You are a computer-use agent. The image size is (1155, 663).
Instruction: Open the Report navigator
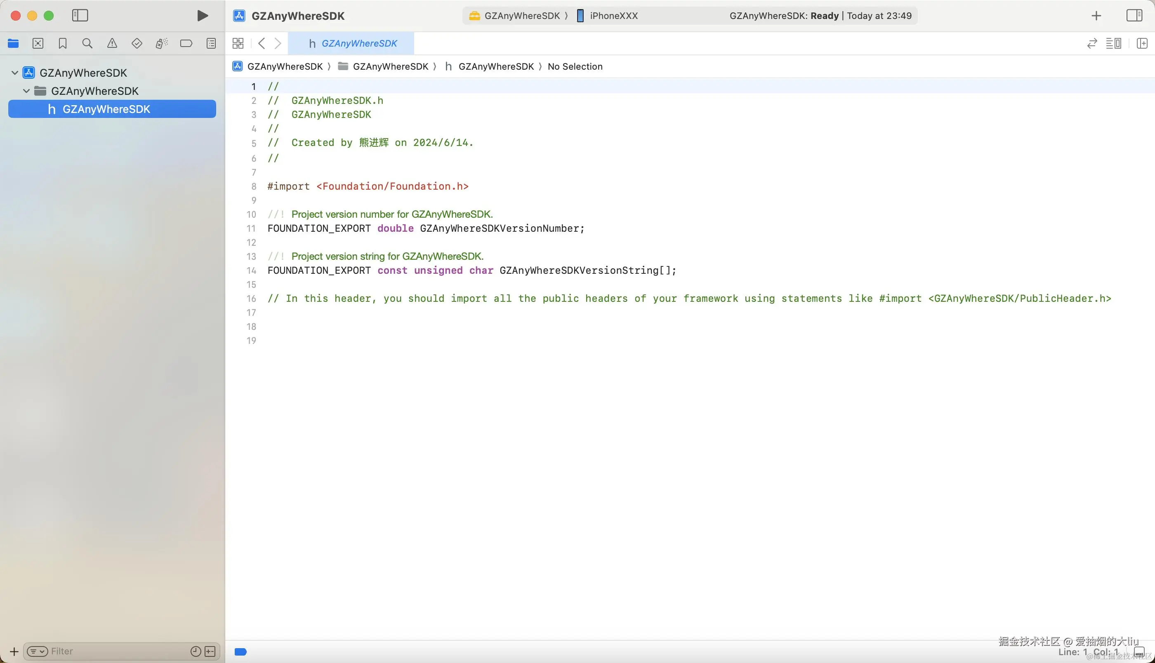coord(211,43)
